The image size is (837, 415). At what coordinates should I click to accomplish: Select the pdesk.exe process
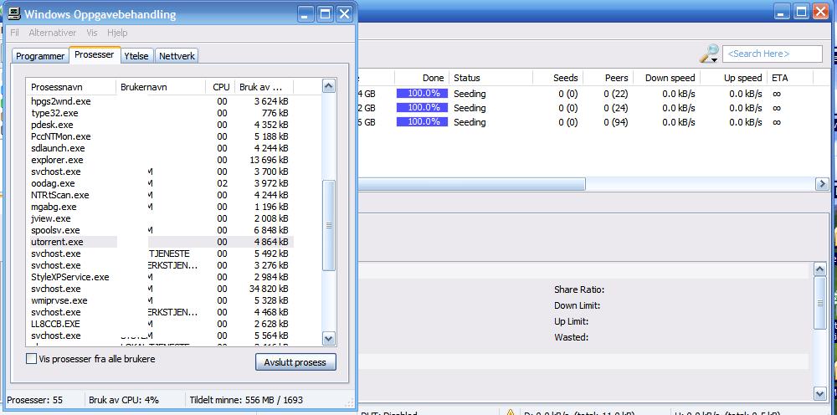click(160, 125)
